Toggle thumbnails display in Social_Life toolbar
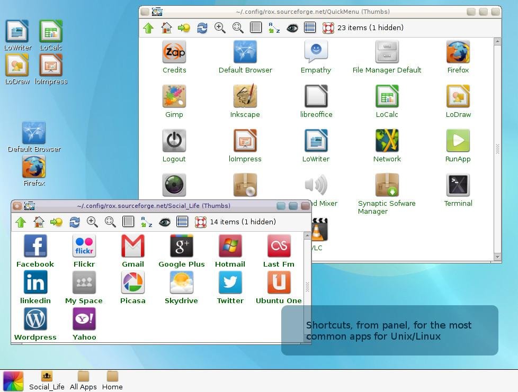Viewport: 518px width, 392px height. point(182,222)
